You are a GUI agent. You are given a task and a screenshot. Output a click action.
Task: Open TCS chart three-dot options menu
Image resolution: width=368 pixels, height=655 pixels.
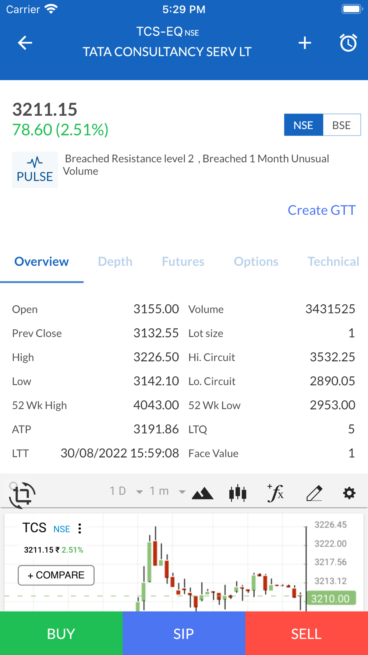pos(80,529)
